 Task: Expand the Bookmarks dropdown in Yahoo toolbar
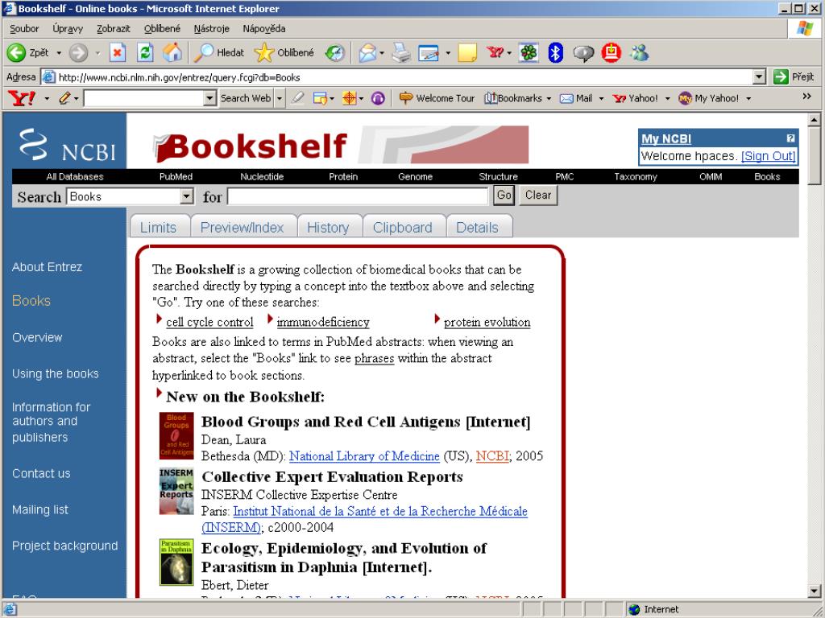tap(549, 98)
